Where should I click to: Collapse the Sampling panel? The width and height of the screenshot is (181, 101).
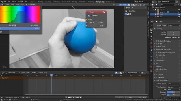pos(154,29)
